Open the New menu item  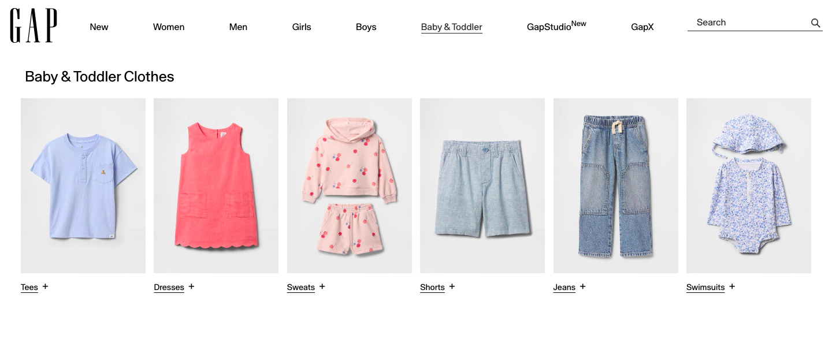tap(99, 27)
